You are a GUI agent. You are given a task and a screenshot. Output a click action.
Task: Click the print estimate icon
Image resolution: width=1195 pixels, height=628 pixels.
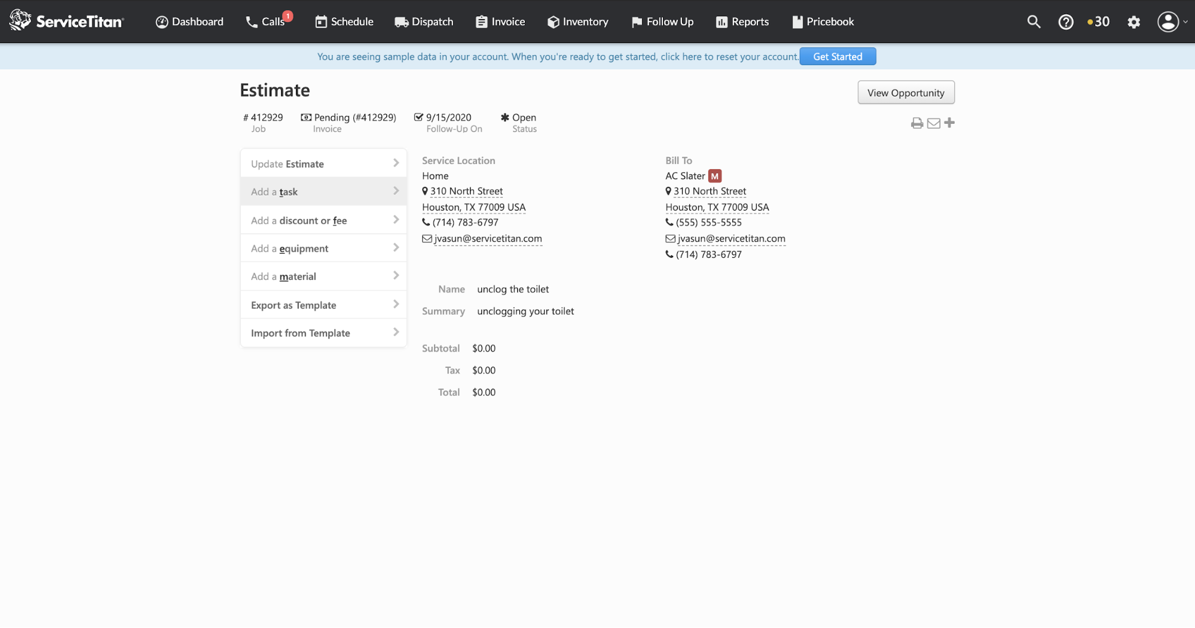917,123
